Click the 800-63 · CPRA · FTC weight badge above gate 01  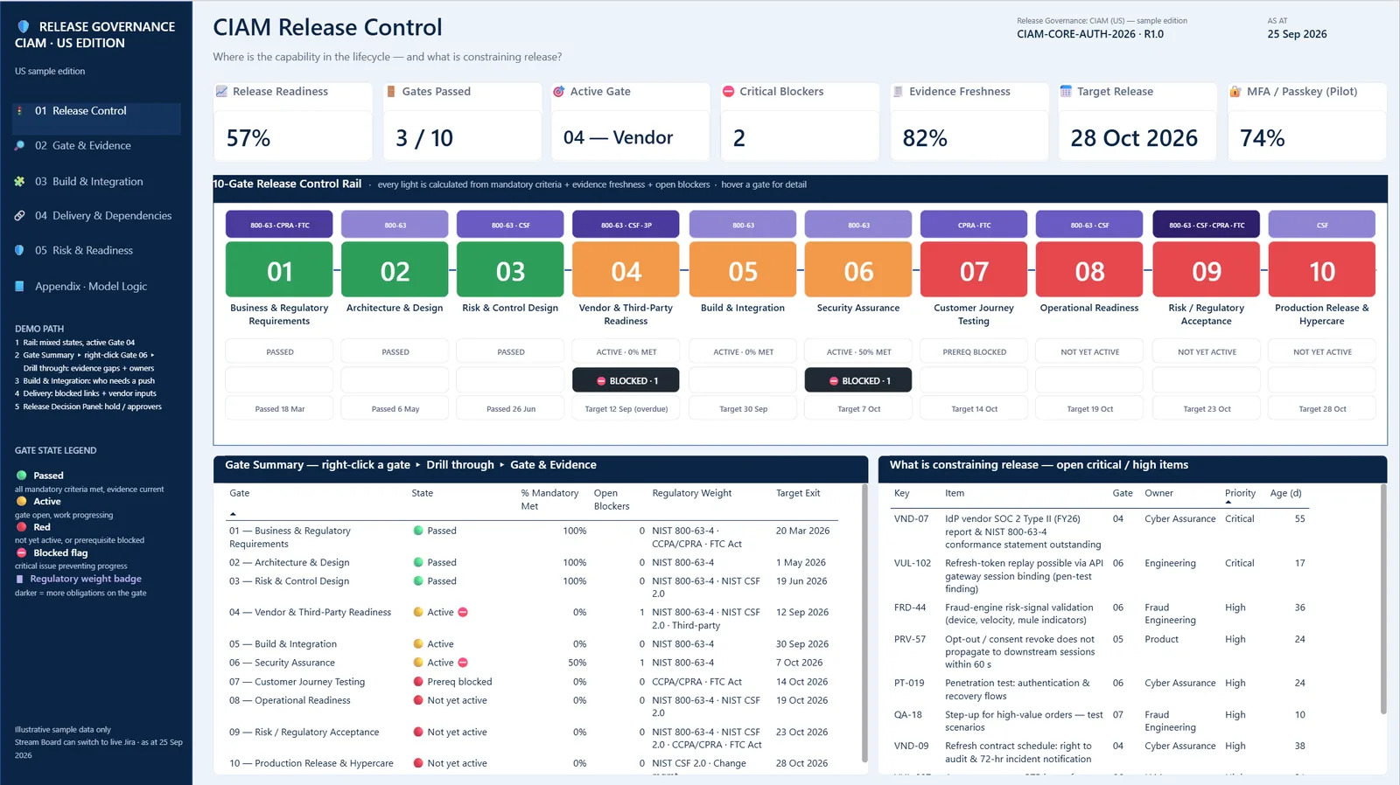pos(279,225)
